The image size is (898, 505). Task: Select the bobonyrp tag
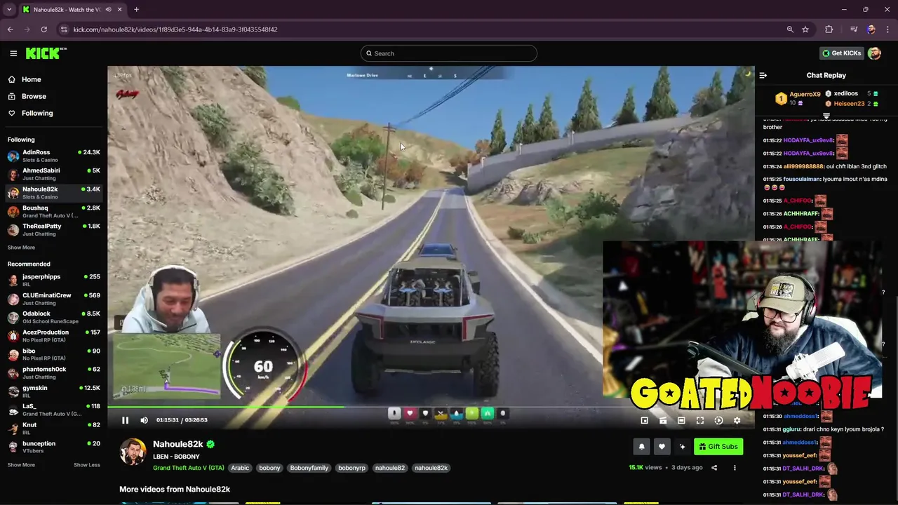click(x=351, y=468)
